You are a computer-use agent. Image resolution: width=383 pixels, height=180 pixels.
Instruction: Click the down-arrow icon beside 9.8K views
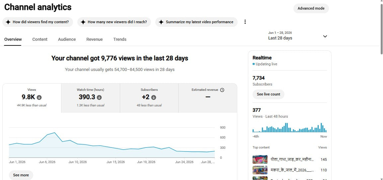coord(39,97)
